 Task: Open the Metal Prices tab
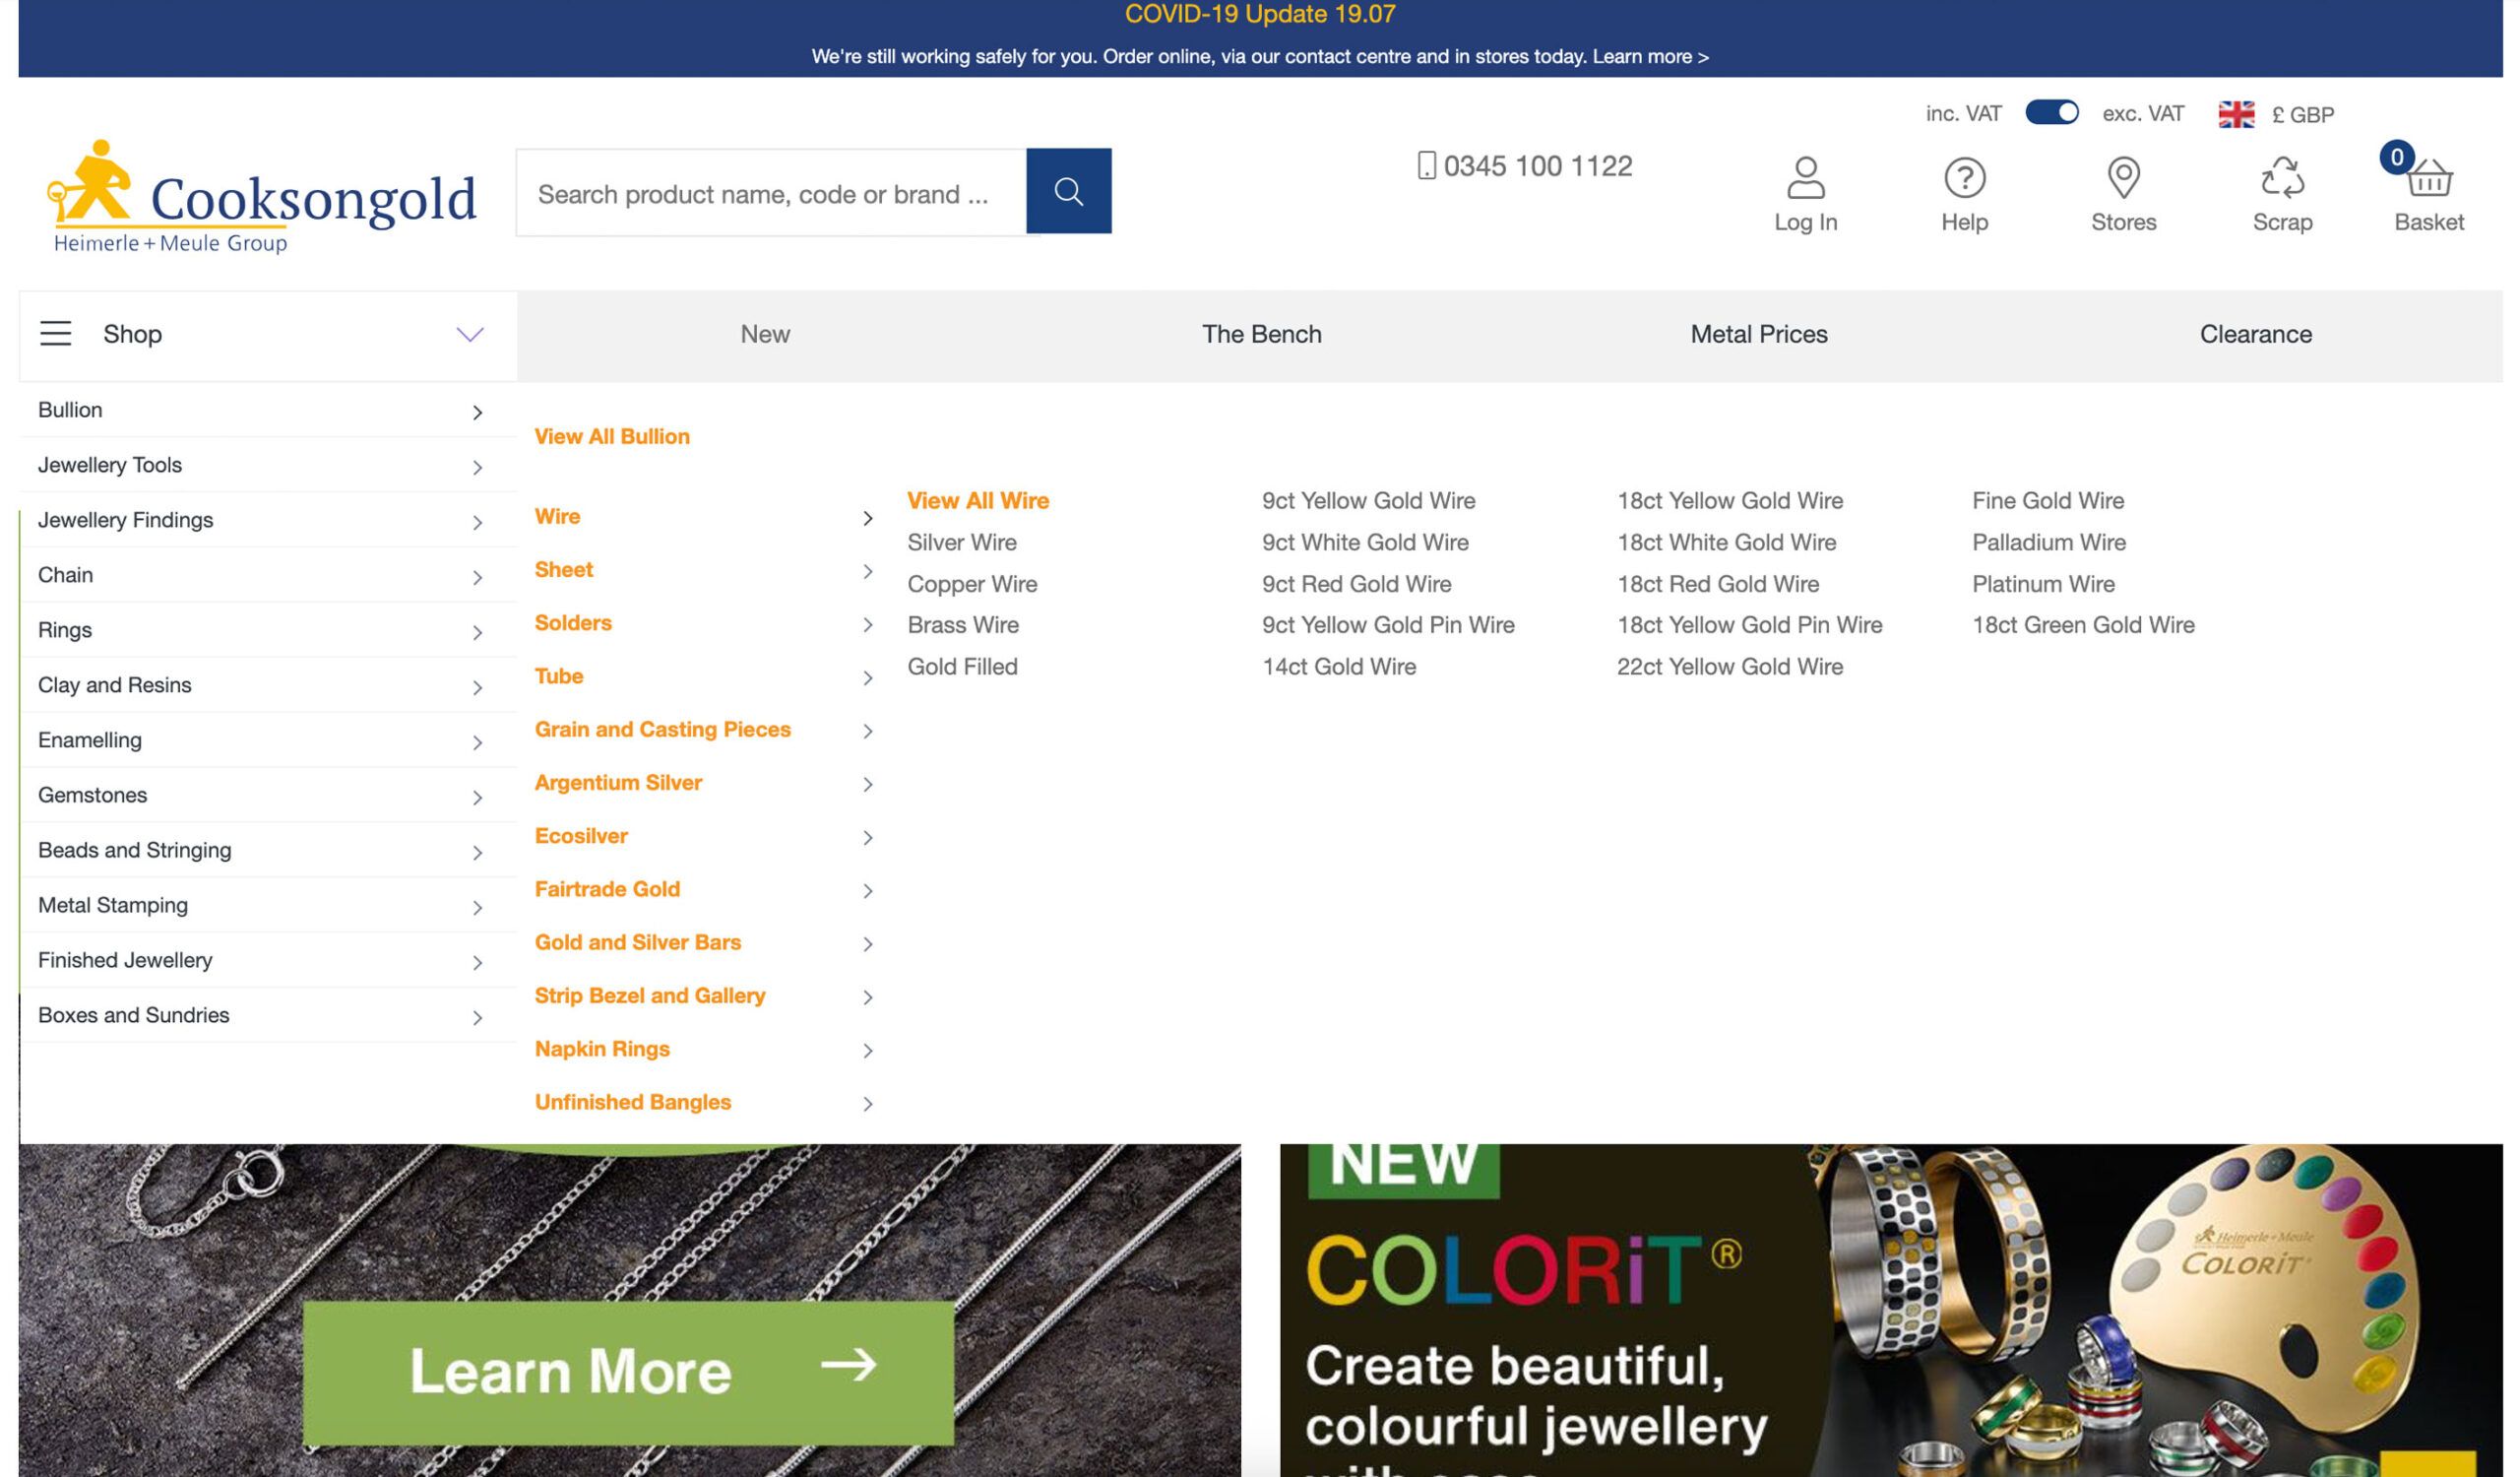[1758, 334]
